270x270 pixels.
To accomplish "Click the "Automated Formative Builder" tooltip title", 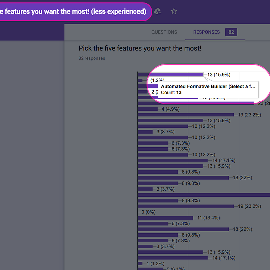I will click(208, 86).
